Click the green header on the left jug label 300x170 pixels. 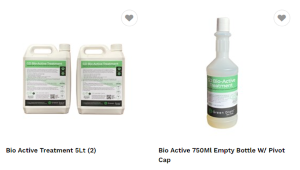(46, 64)
